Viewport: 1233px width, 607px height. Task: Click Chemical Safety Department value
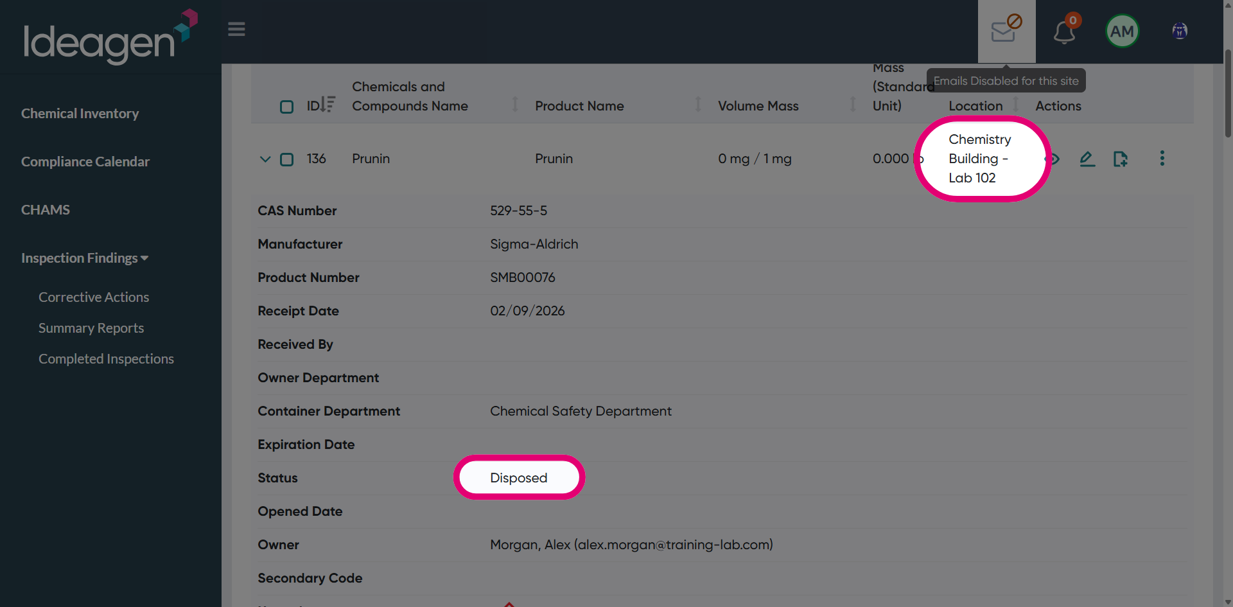[581, 411]
